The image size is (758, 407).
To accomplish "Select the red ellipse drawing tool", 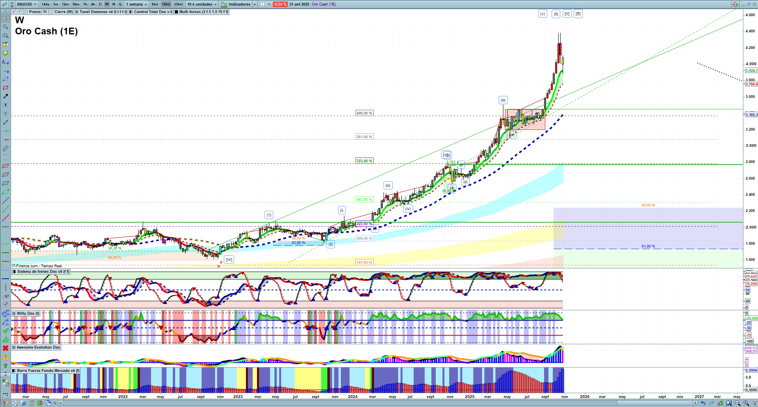I will (6, 166).
